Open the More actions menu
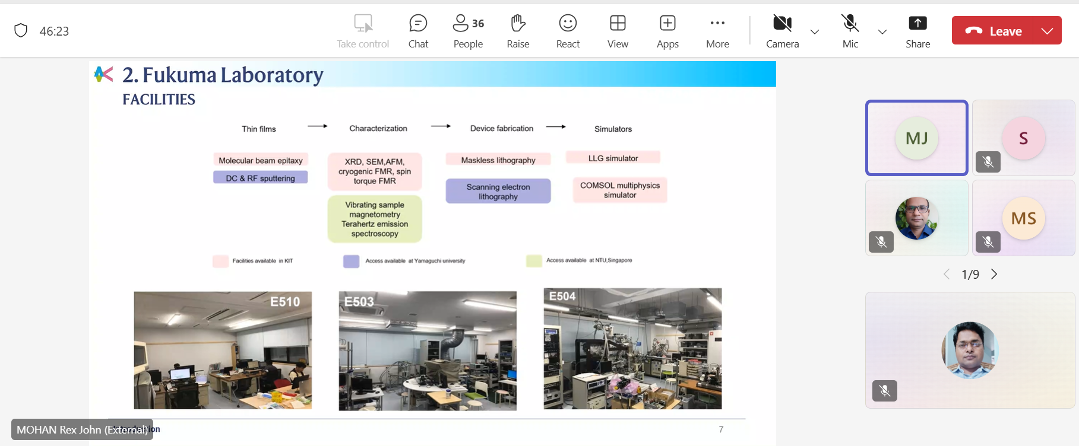1079x446 pixels. point(717,31)
